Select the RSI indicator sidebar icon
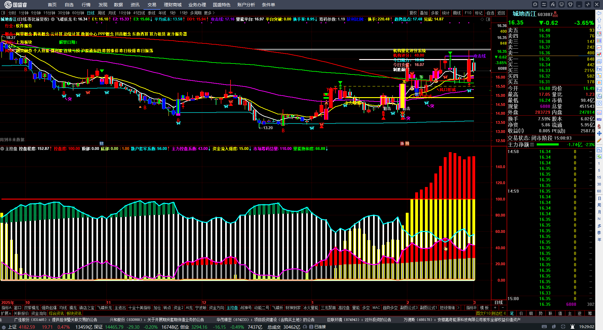The image size is (603, 330). click(599, 119)
